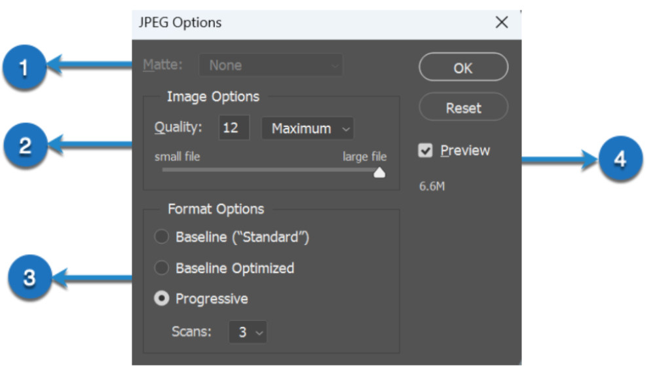Close the JPEG Options dialog
The image size is (655, 372).
502,22
